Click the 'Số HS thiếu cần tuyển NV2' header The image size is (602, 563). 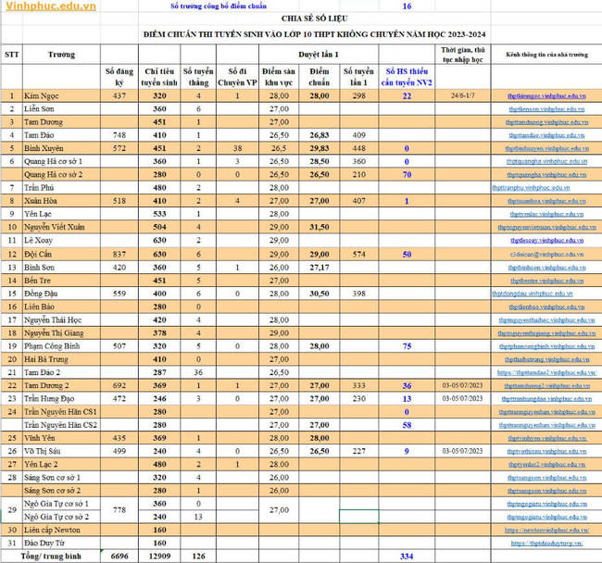(x=407, y=77)
